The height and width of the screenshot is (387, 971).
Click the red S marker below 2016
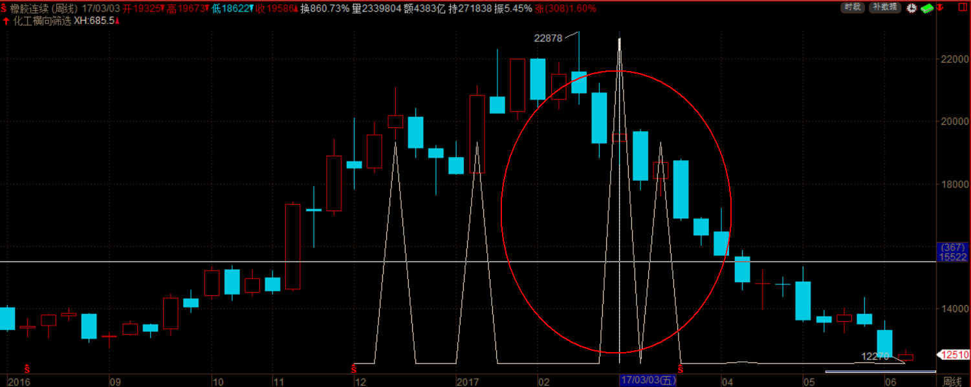[x=27, y=369]
